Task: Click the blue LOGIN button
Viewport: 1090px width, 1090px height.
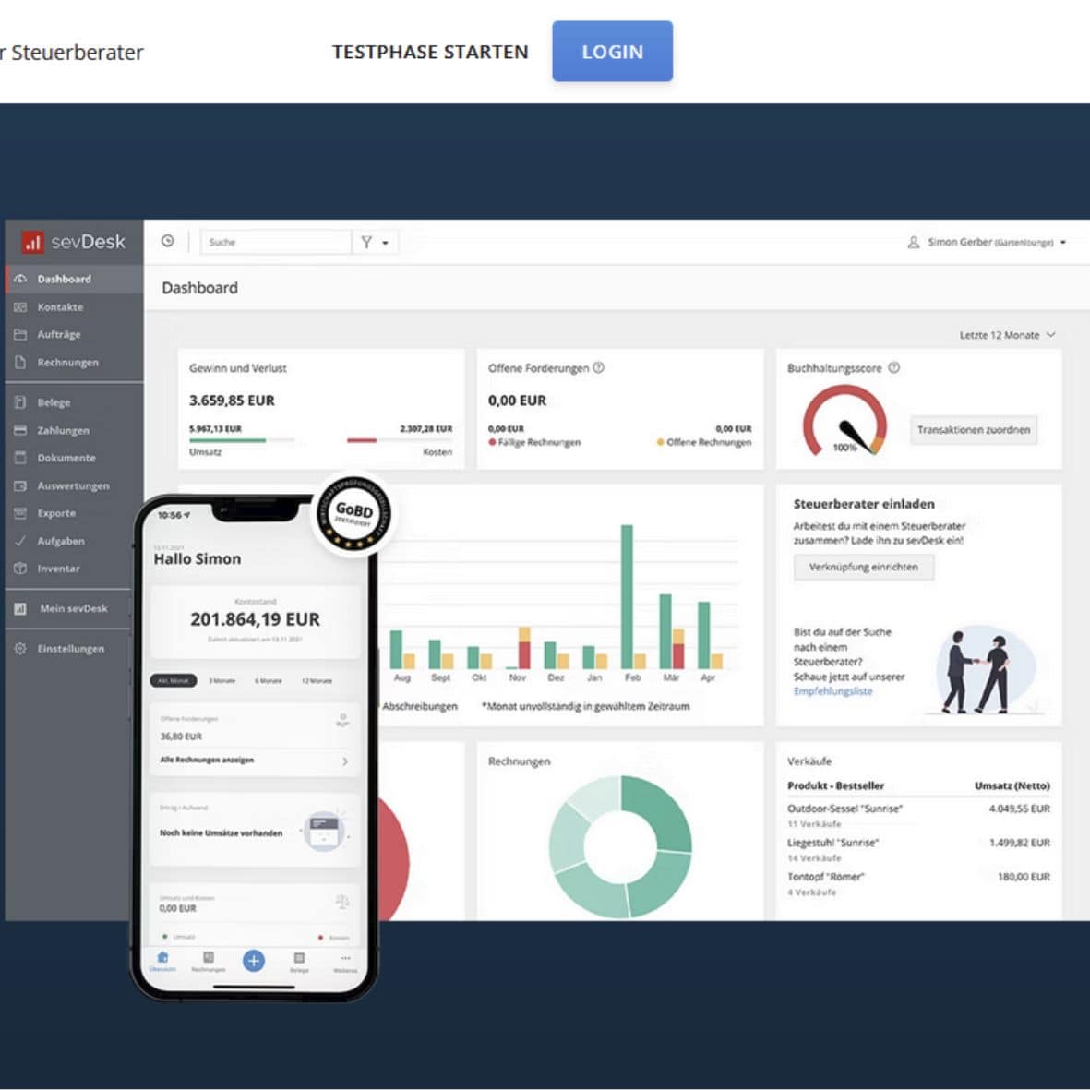Action: click(x=612, y=52)
